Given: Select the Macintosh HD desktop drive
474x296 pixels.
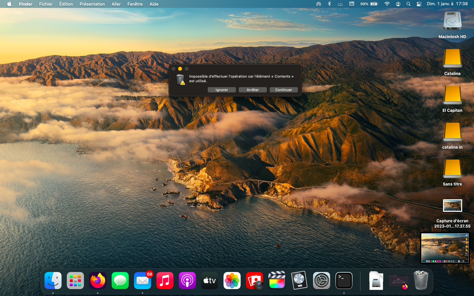Looking at the screenshot, I should 452,21.
